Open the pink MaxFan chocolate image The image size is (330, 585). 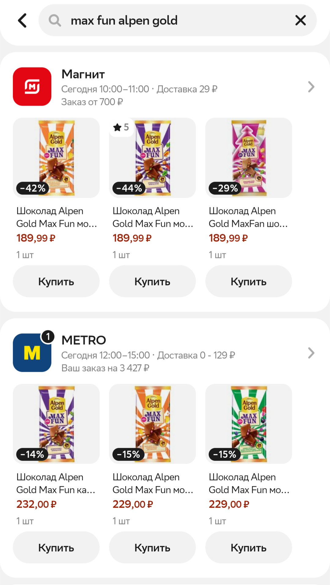click(x=249, y=158)
